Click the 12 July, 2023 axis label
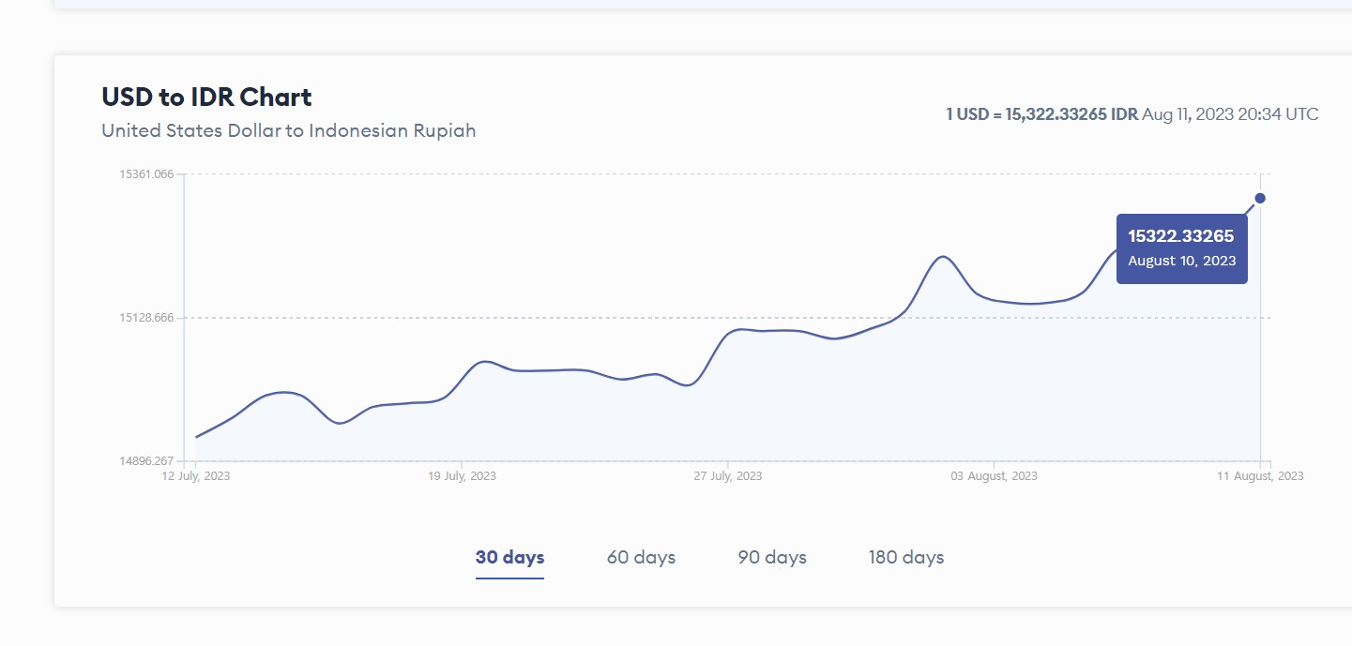Image resolution: width=1352 pixels, height=646 pixels. pyautogui.click(x=195, y=476)
